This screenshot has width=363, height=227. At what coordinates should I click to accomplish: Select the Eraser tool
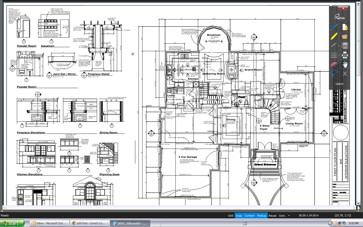click(x=334, y=65)
